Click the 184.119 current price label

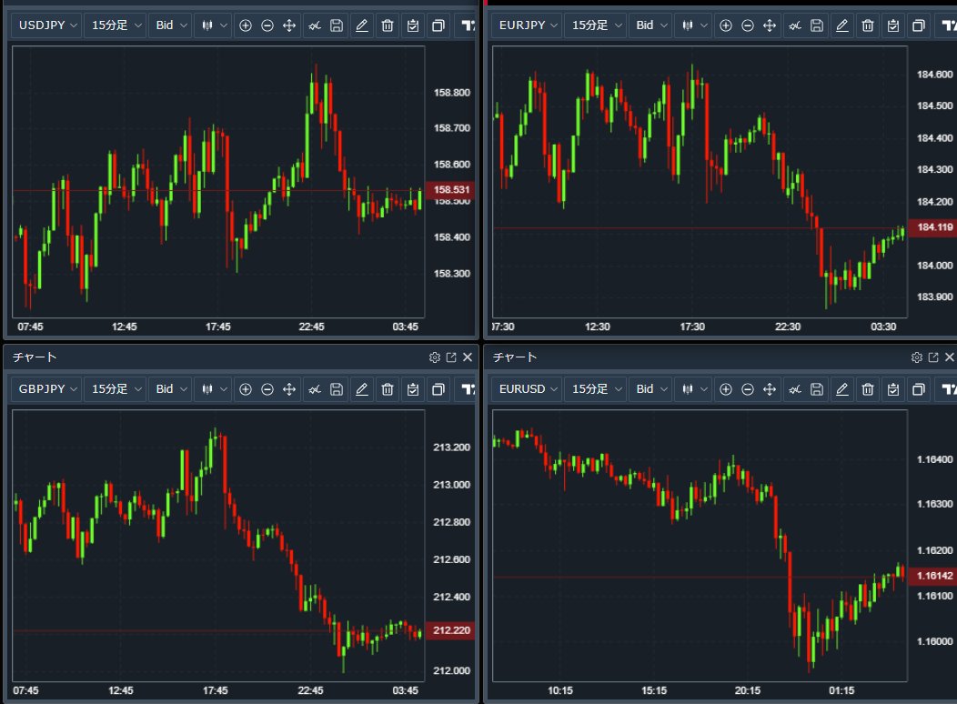[932, 227]
